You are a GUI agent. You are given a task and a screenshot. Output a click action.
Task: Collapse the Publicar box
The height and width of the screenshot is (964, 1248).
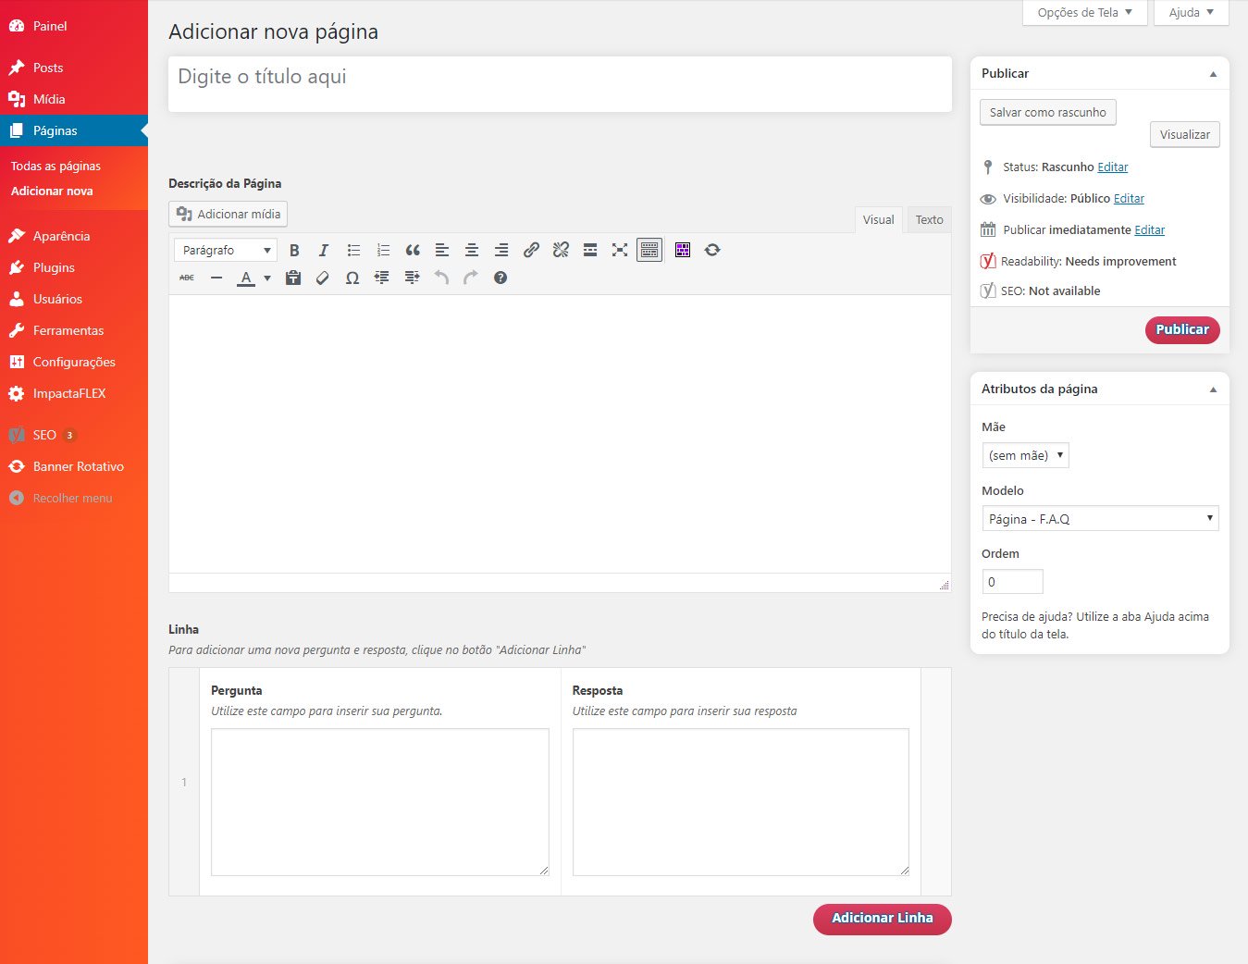pos(1213,74)
